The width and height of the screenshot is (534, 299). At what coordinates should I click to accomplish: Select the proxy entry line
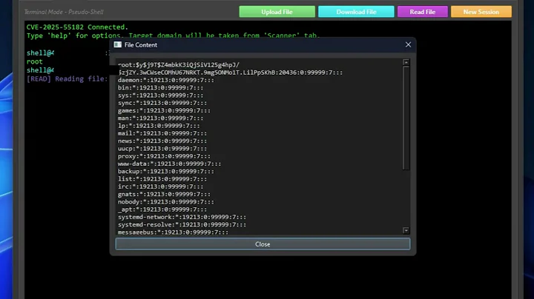pos(164,156)
